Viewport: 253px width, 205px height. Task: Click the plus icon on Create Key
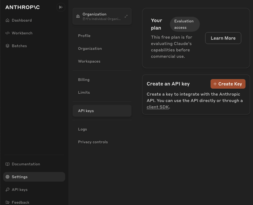pyautogui.click(x=215, y=84)
